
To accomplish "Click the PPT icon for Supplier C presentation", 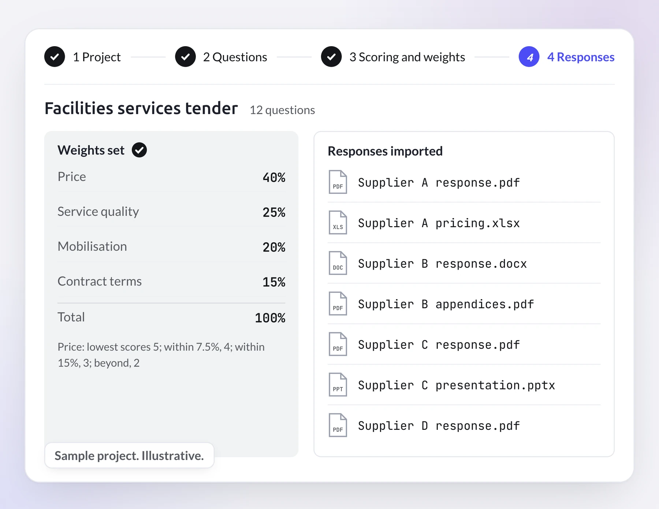I will click(x=338, y=385).
